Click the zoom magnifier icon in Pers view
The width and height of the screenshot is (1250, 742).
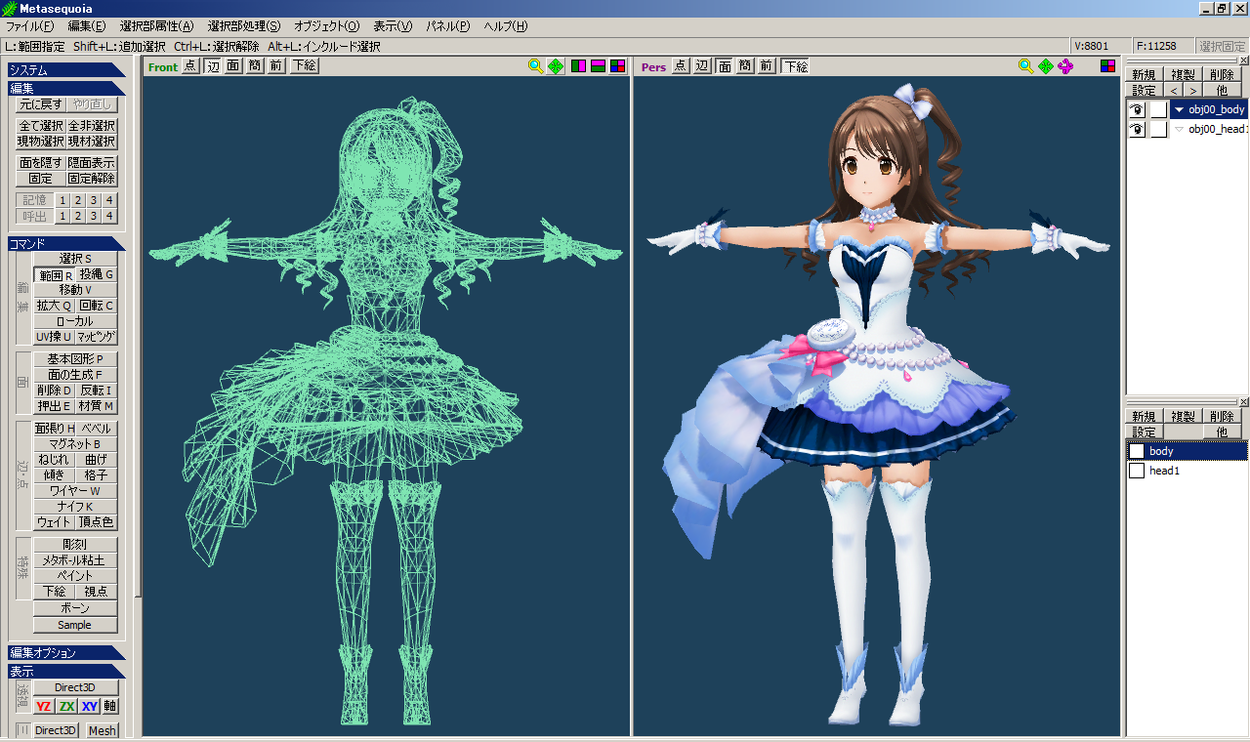(1025, 66)
